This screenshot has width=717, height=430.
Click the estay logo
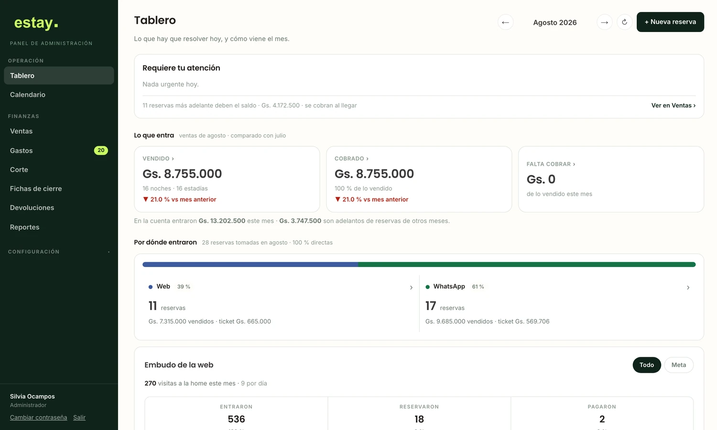tap(36, 22)
